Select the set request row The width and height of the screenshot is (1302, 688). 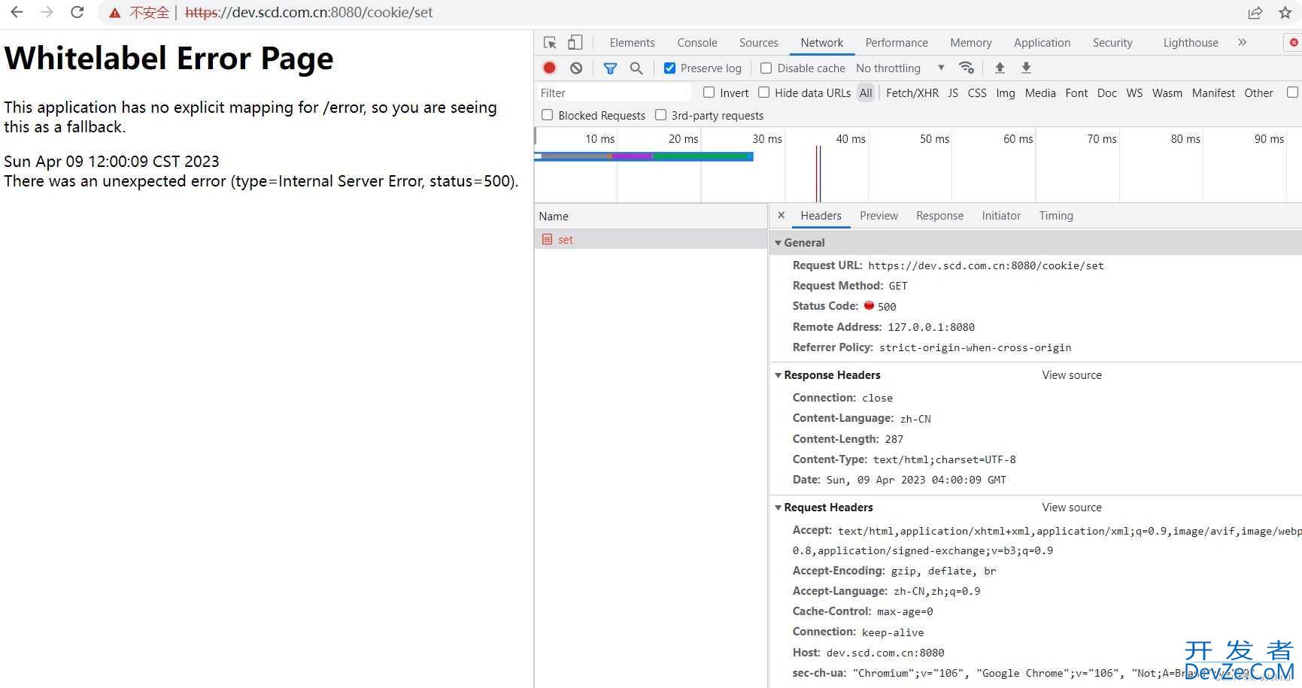coord(651,239)
